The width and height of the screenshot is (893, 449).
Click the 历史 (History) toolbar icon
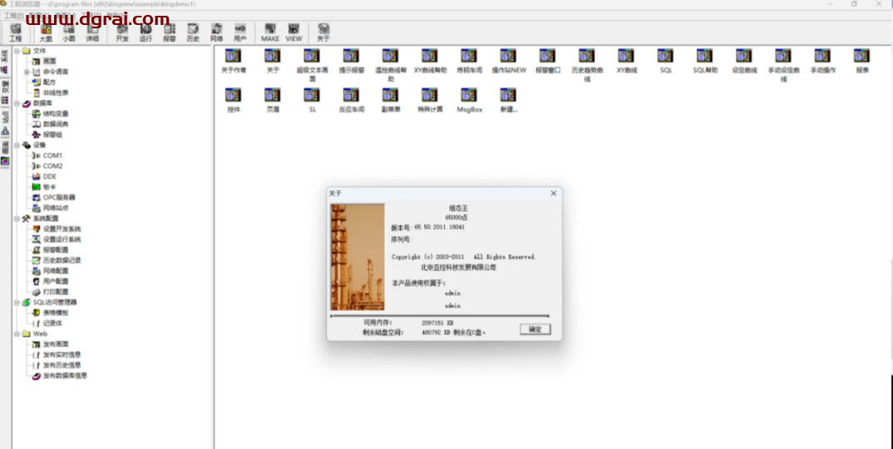pos(193,32)
